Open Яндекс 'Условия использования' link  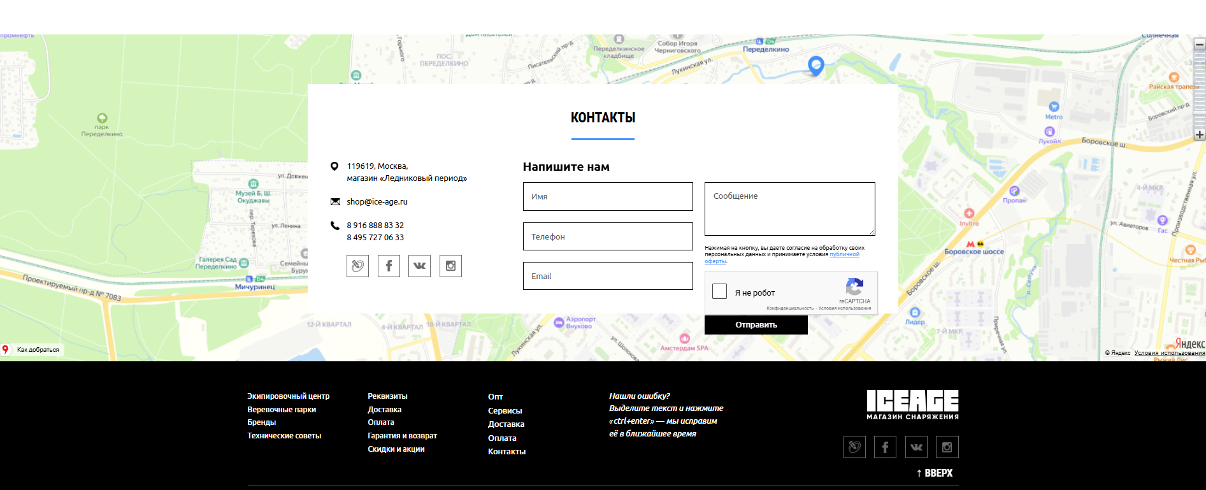click(x=1170, y=353)
